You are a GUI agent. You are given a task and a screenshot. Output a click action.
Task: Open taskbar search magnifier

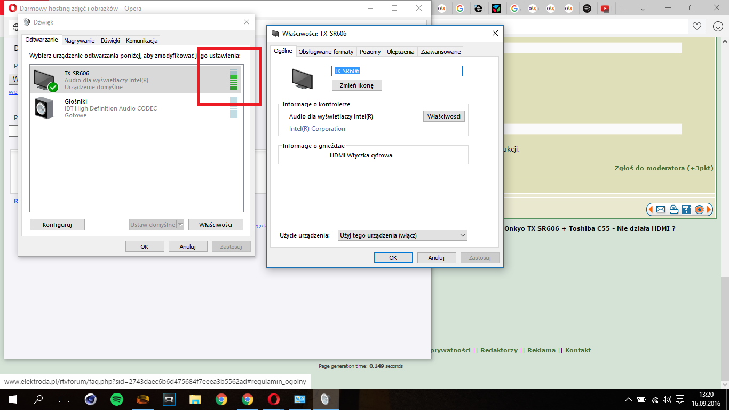click(x=38, y=399)
